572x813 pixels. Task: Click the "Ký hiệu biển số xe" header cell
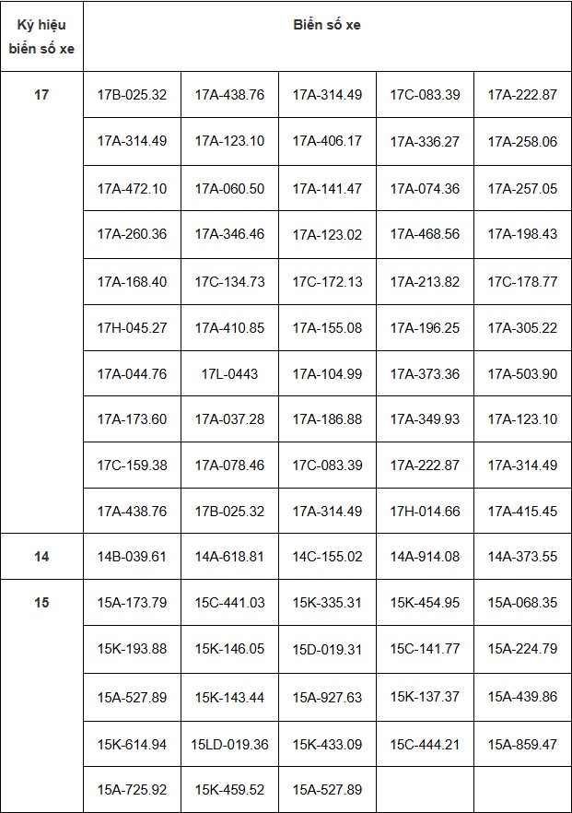(x=41, y=37)
